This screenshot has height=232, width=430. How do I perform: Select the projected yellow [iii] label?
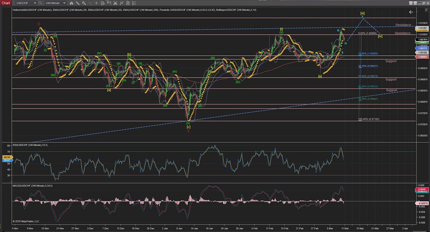click(363, 13)
